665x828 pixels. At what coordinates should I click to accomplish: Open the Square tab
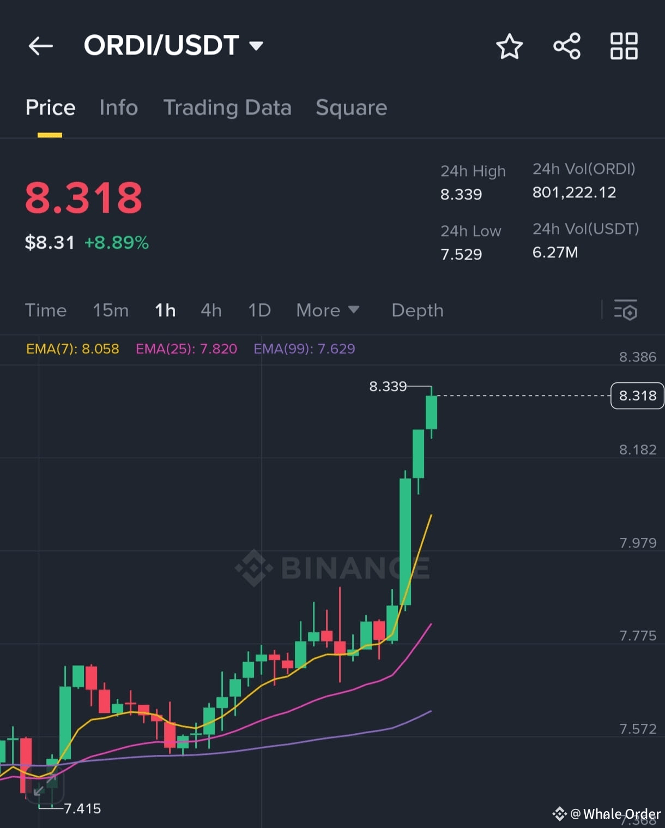tap(351, 107)
